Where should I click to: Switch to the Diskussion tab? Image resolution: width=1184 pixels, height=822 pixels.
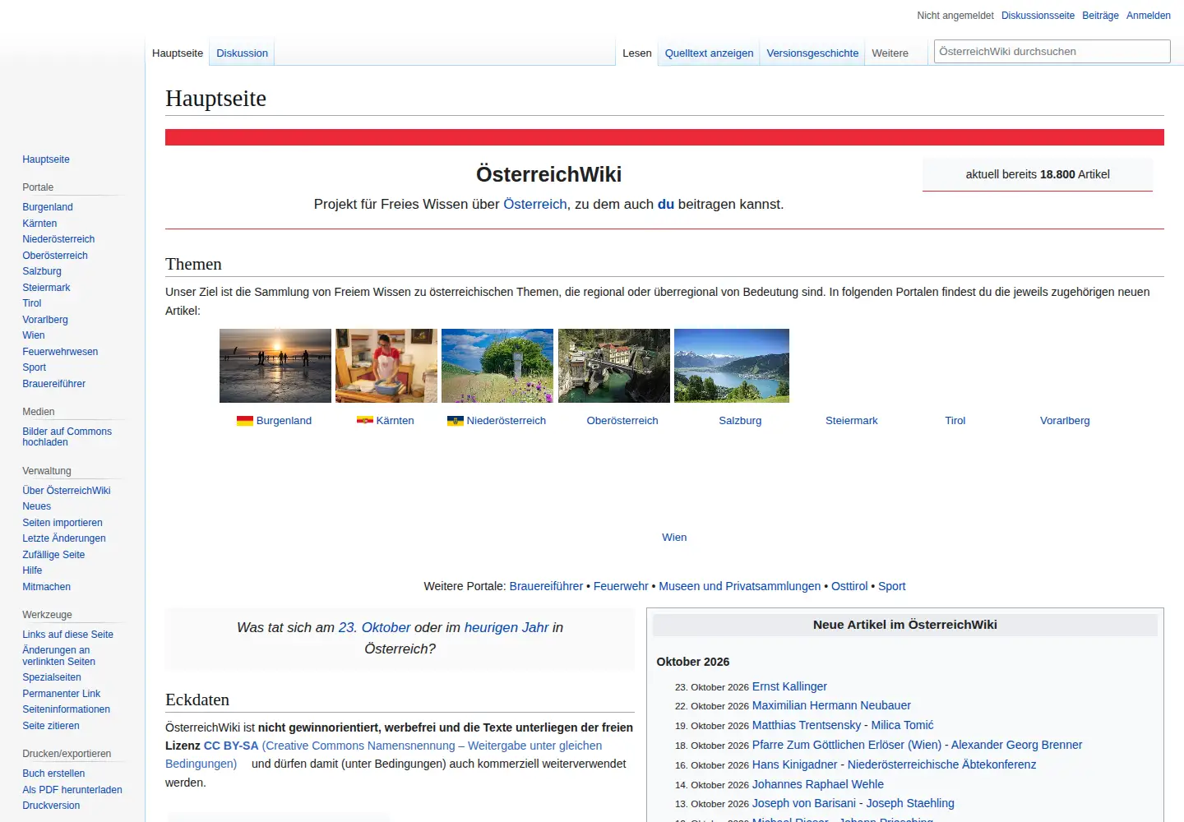click(242, 53)
